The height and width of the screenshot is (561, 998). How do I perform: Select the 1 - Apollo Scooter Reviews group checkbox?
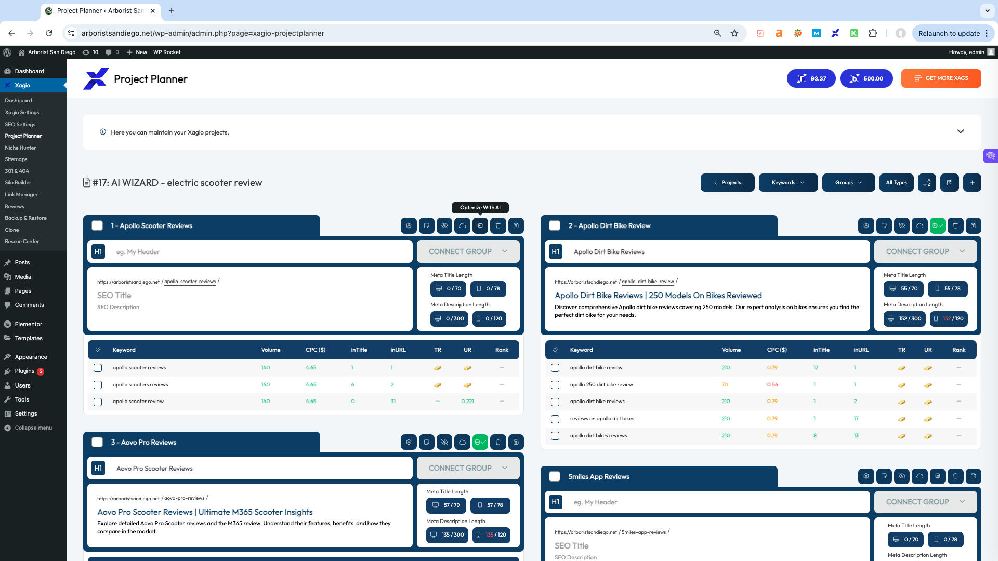pos(97,225)
